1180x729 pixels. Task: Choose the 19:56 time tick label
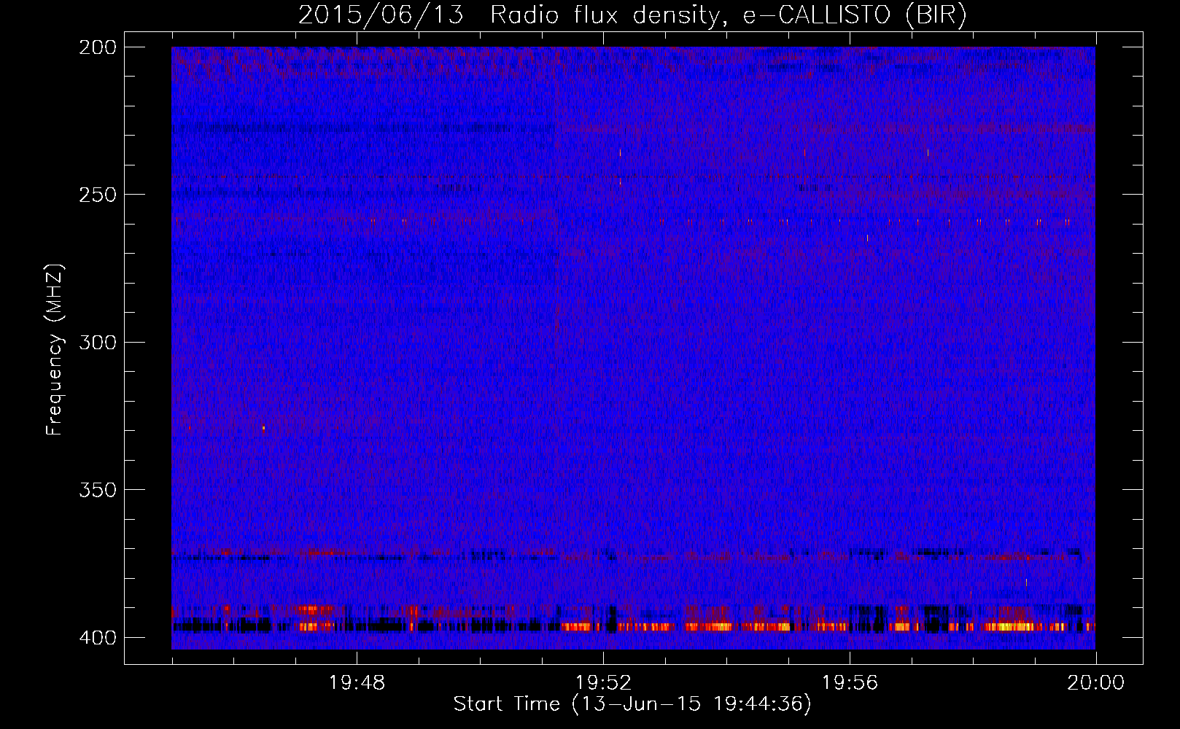[x=850, y=683]
